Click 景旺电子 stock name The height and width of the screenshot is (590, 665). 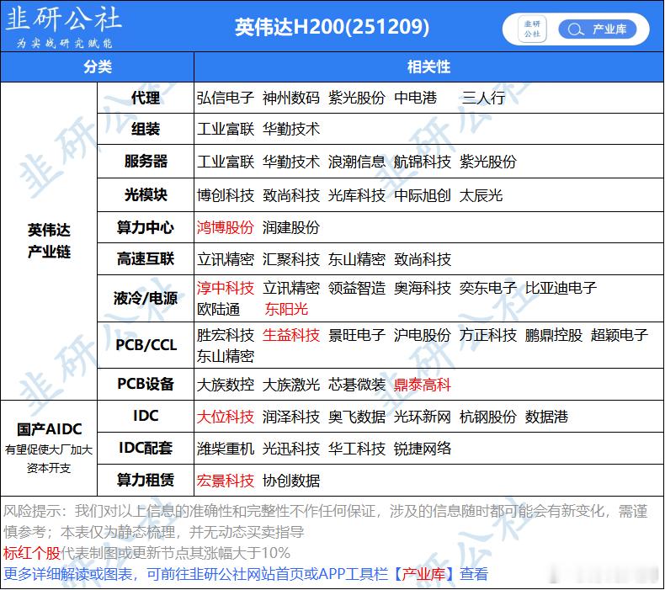[x=357, y=335]
